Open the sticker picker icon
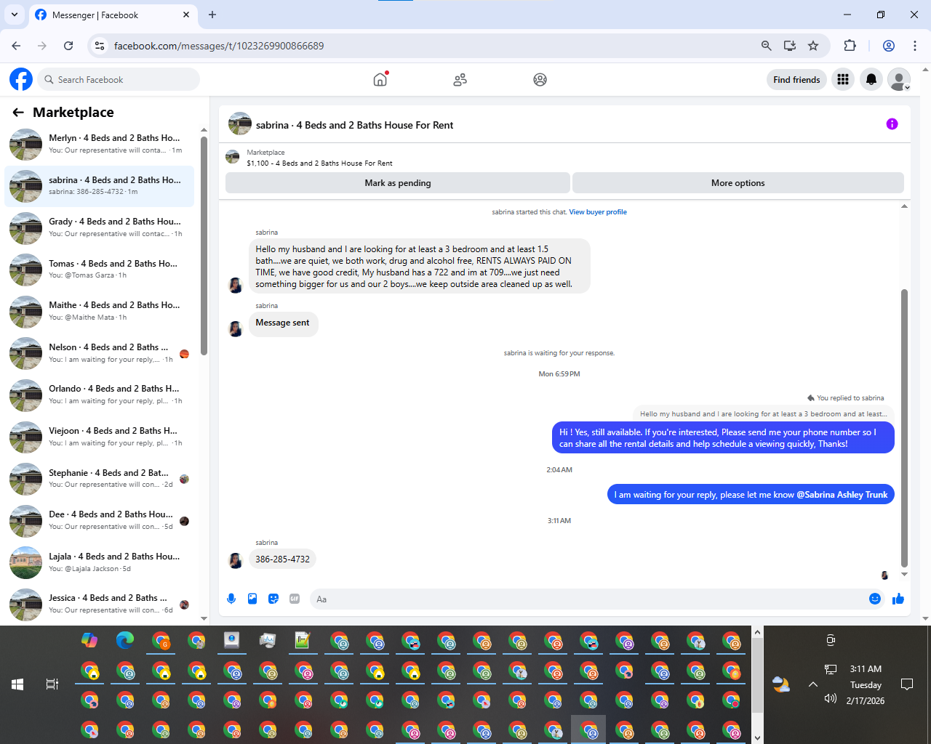The height and width of the screenshot is (744, 931). click(273, 599)
